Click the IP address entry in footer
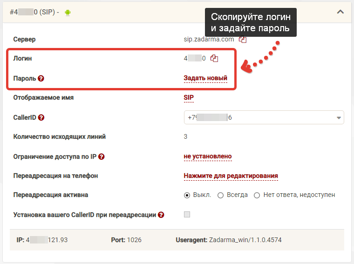Image resolution: width=354 pixels, height=264 pixels. pos(42,240)
